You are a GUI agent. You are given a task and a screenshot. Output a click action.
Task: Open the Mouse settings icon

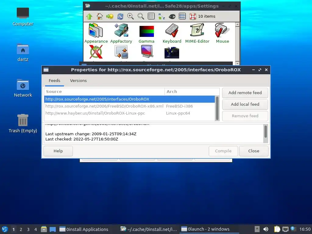tap(222, 33)
